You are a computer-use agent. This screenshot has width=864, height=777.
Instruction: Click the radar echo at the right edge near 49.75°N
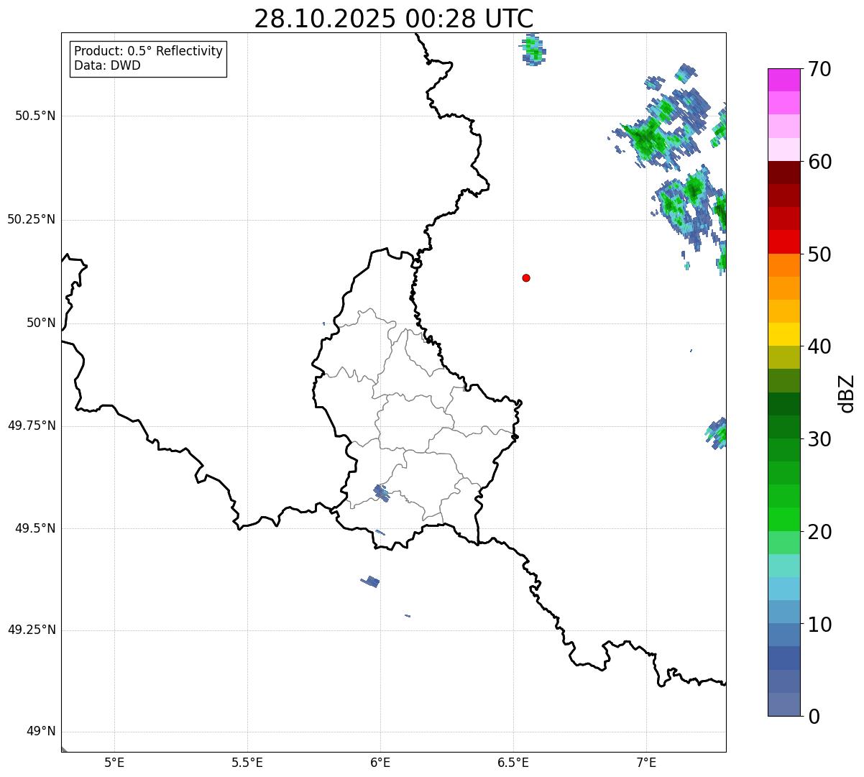coord(717,433)
